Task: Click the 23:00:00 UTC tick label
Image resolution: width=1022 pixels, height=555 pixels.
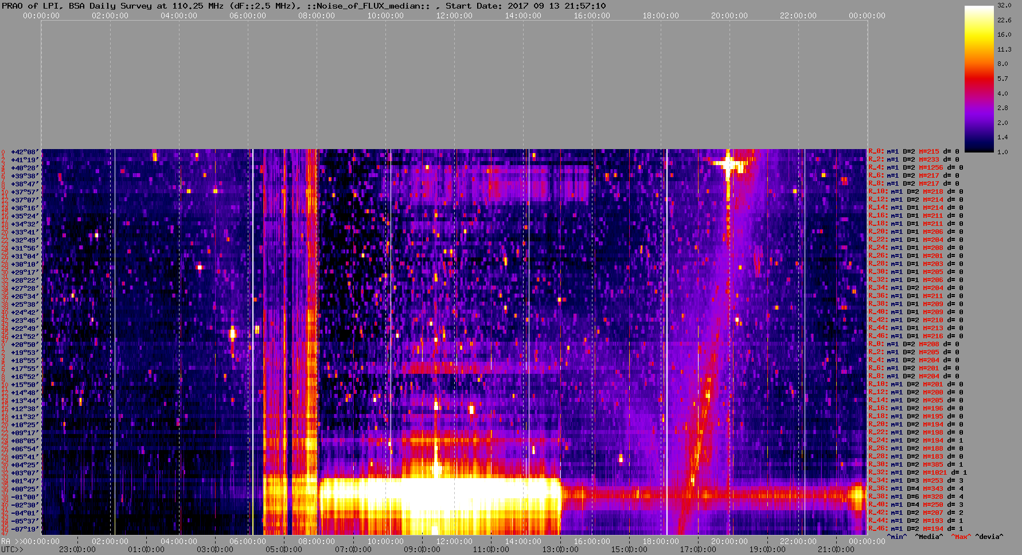Action: coord(77,549)
